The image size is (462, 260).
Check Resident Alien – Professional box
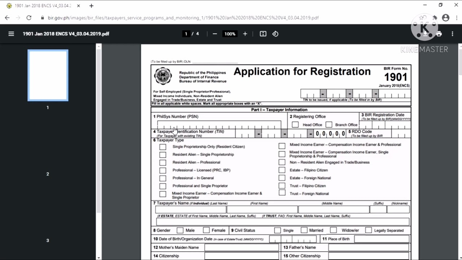pyautogui.click(x=163, y=162)
